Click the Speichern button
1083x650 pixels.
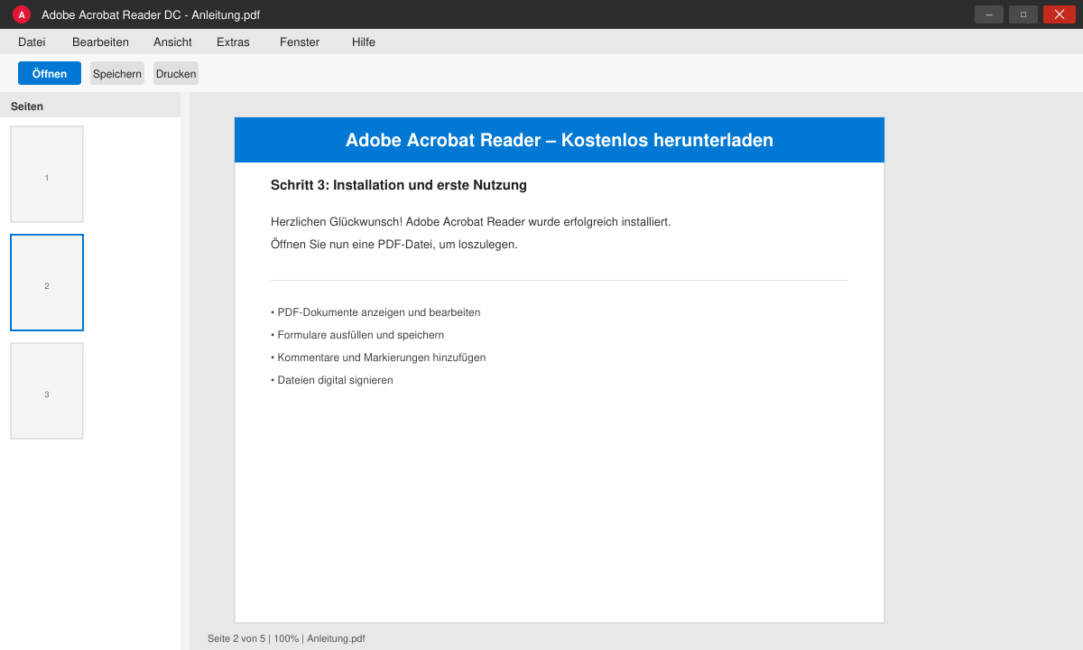[x=117, y=73]
